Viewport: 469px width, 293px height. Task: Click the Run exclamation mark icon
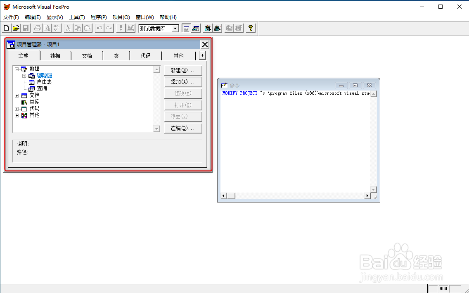tap(121, 28)
